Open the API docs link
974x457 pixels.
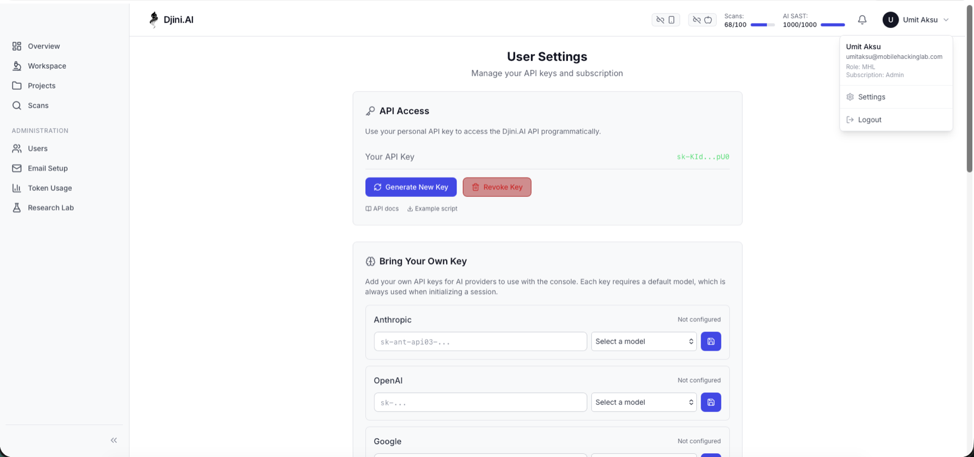click(382, 208)
